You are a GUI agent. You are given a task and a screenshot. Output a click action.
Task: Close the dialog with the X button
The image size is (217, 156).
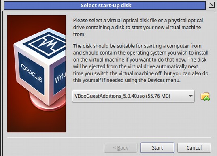pos(211,5)
